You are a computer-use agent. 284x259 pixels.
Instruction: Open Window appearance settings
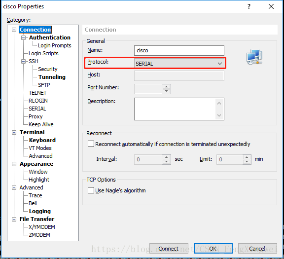(38, 172)
